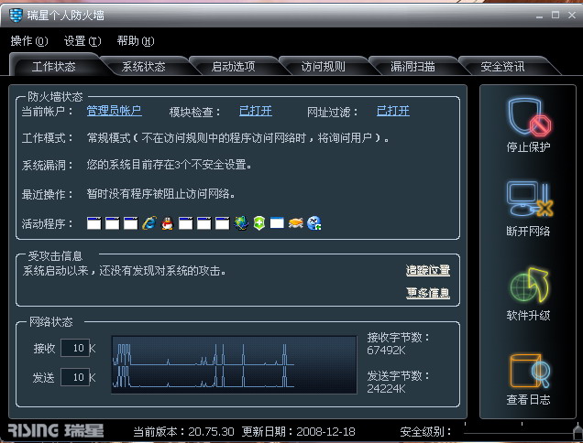This screenshot has height=443, width=583.
Task: Open the 操作(O) menu
Action: (x=29, y=41)
